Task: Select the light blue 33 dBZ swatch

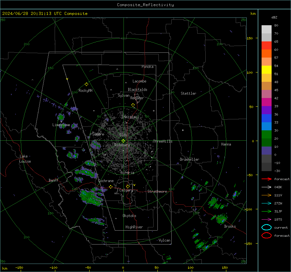Action: click(266, 126)
